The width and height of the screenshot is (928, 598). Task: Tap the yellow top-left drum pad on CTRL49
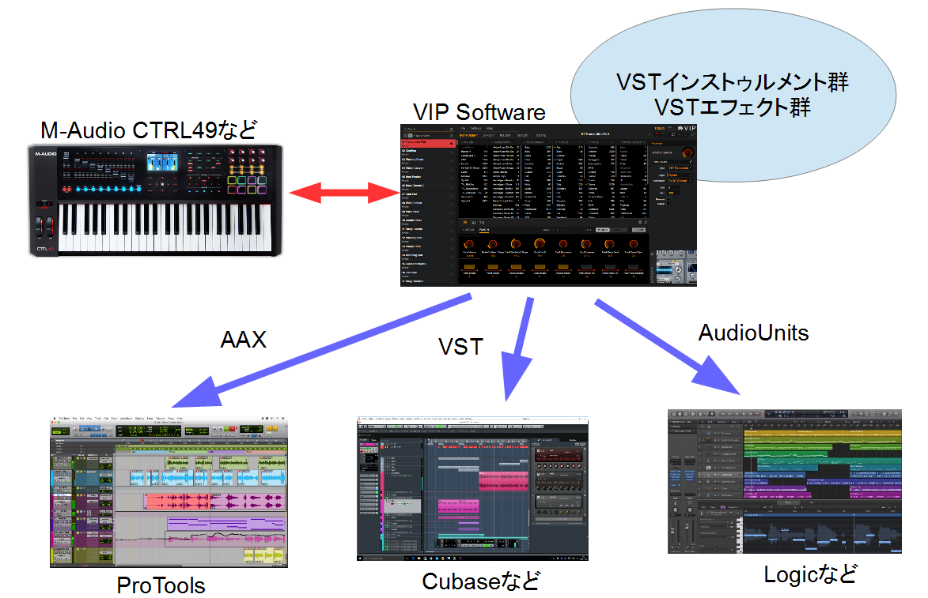click(x=232, y=180)
